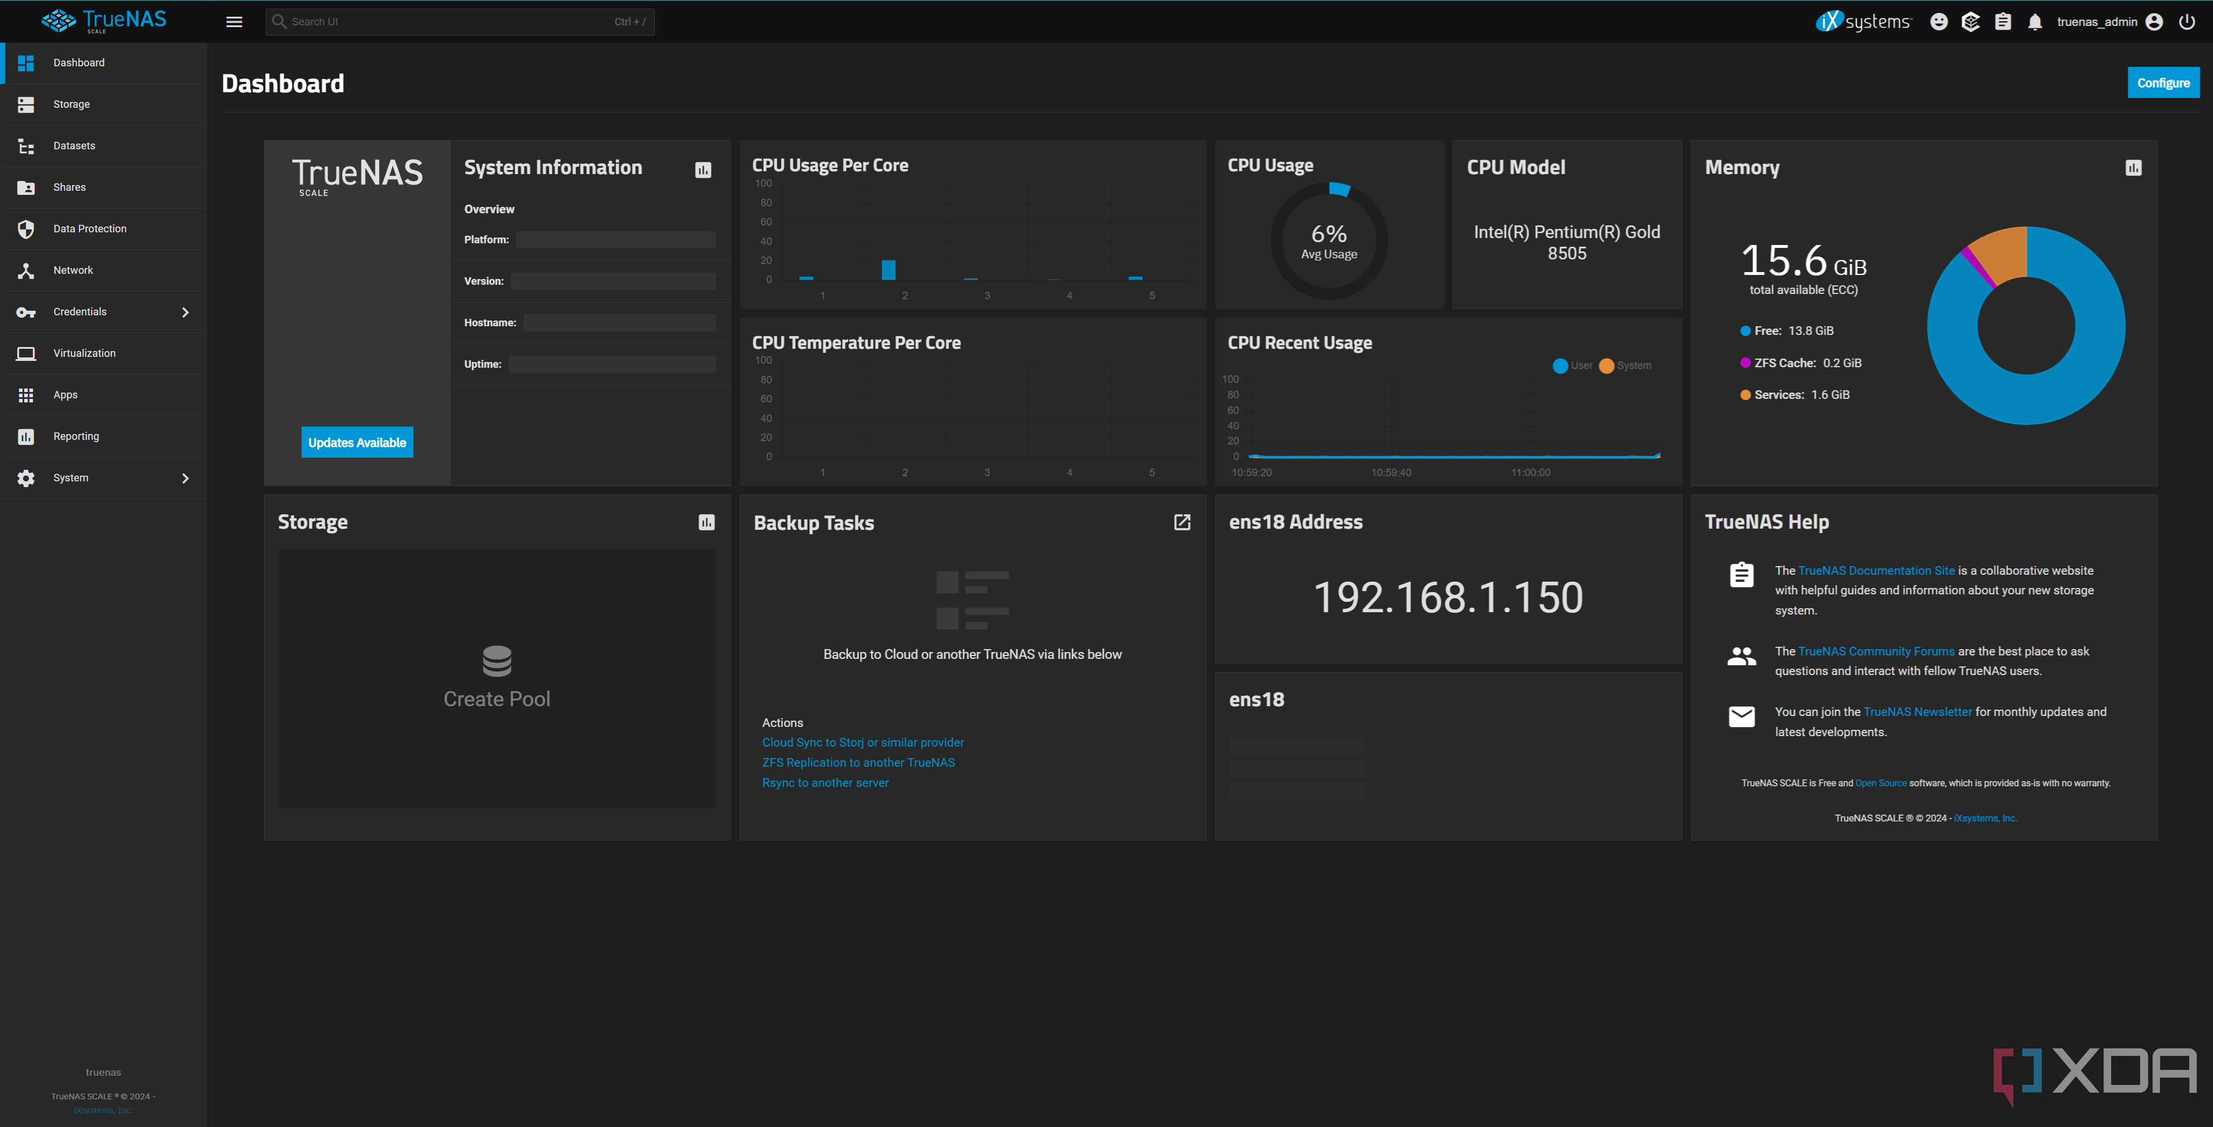Click the Configure dashboard button
This screenshot has width=2213, height=1127.
[2162, 84]
